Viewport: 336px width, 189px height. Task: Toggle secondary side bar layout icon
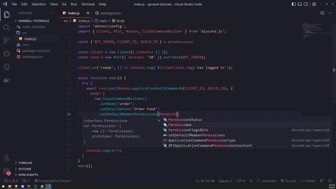[306, 4]
